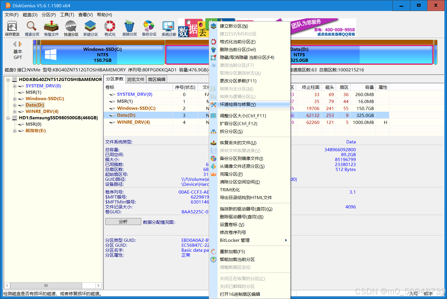
Task: Click the 快速分区 quick partition icon
Action: click(x=71, y=28)
